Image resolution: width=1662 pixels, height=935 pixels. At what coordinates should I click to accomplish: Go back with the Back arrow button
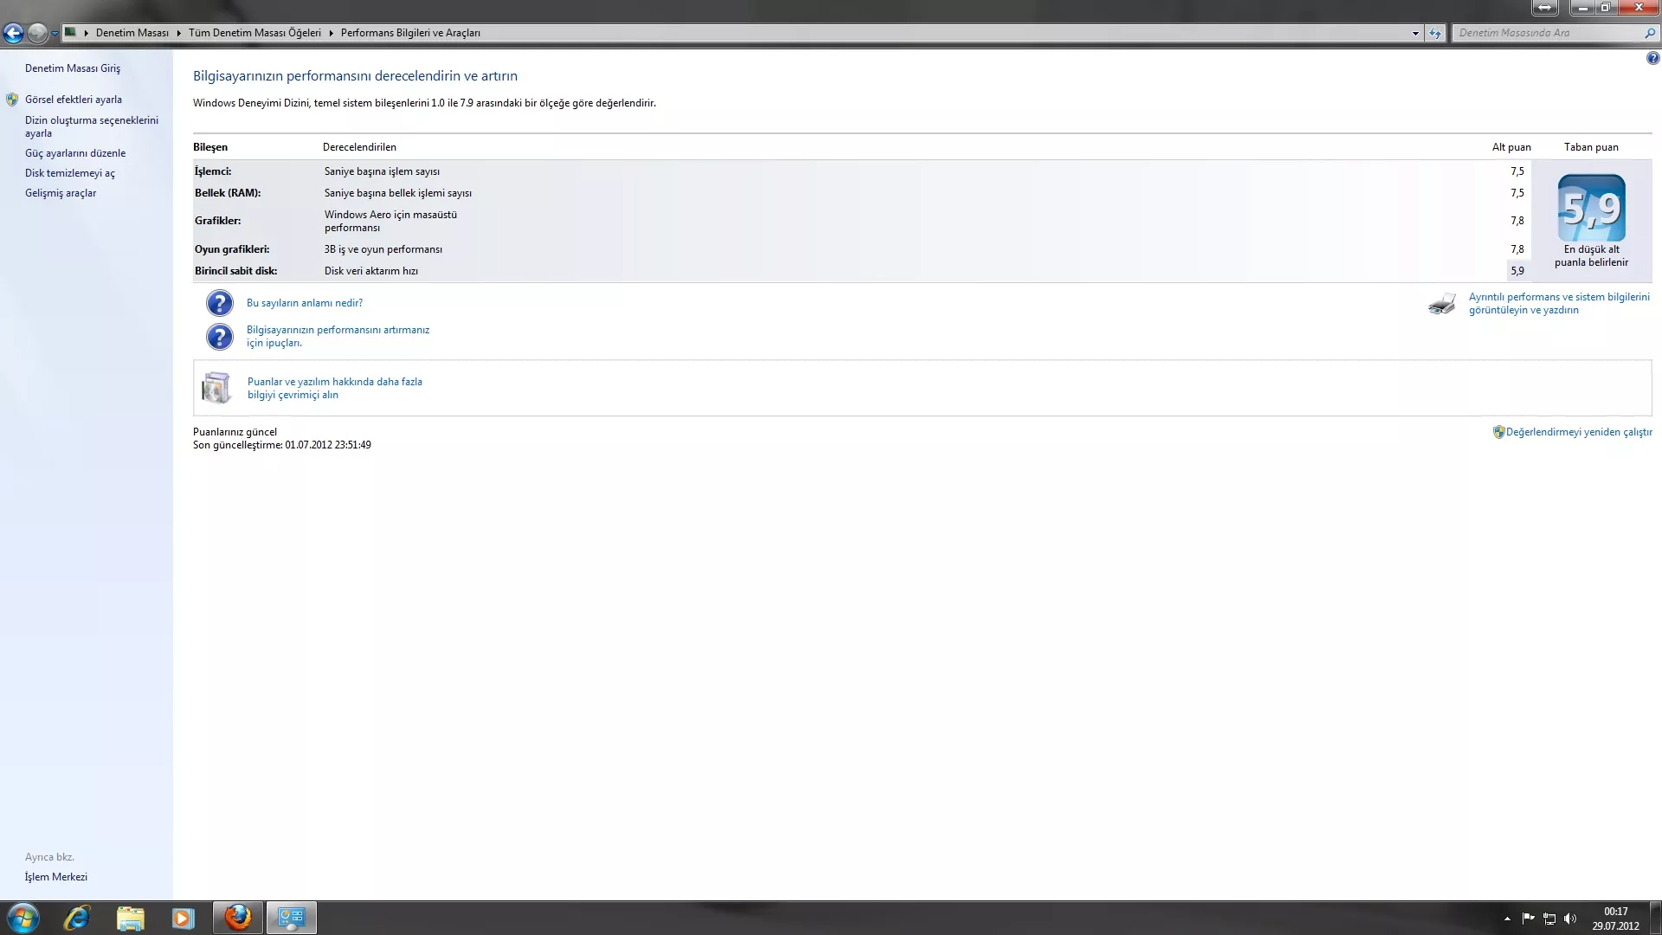[x=13, y=34]
